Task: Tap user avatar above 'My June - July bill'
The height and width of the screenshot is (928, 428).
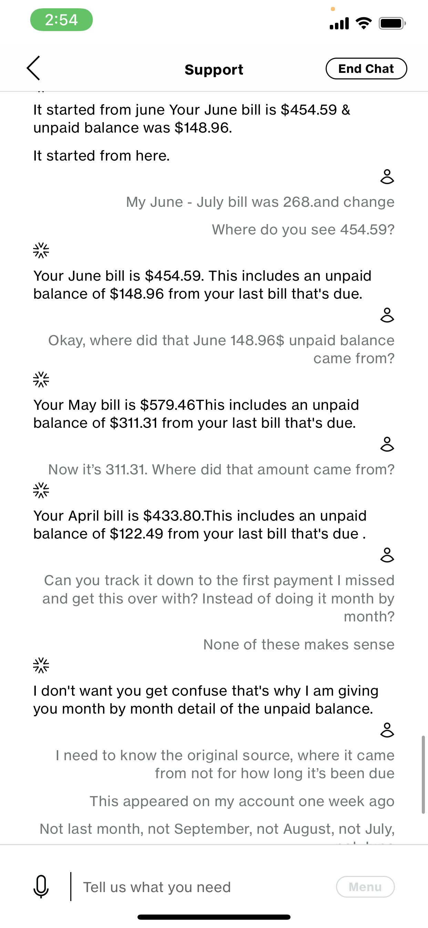Action: pyautogui.click(x=387, y=177)
